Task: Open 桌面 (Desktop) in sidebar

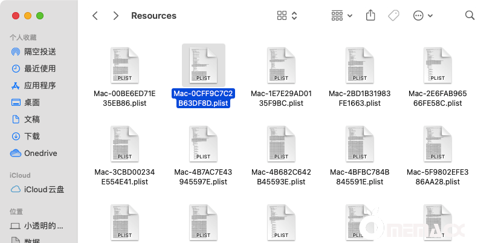Action: [x=31, y=102]
